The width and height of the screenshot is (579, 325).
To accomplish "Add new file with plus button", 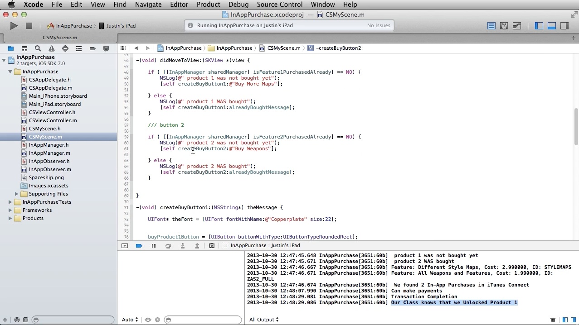I will pos(5,320).
